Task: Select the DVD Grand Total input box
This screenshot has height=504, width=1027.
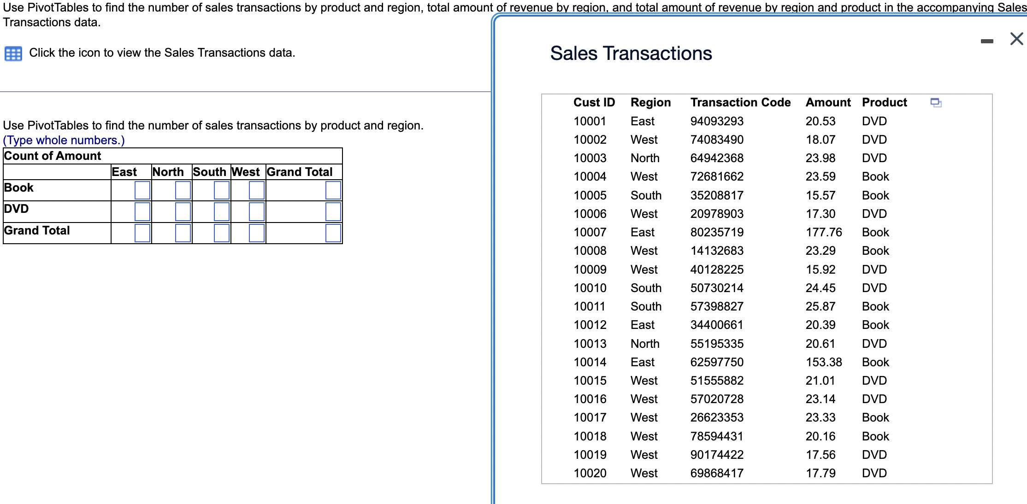Action: tap(333, 211)
